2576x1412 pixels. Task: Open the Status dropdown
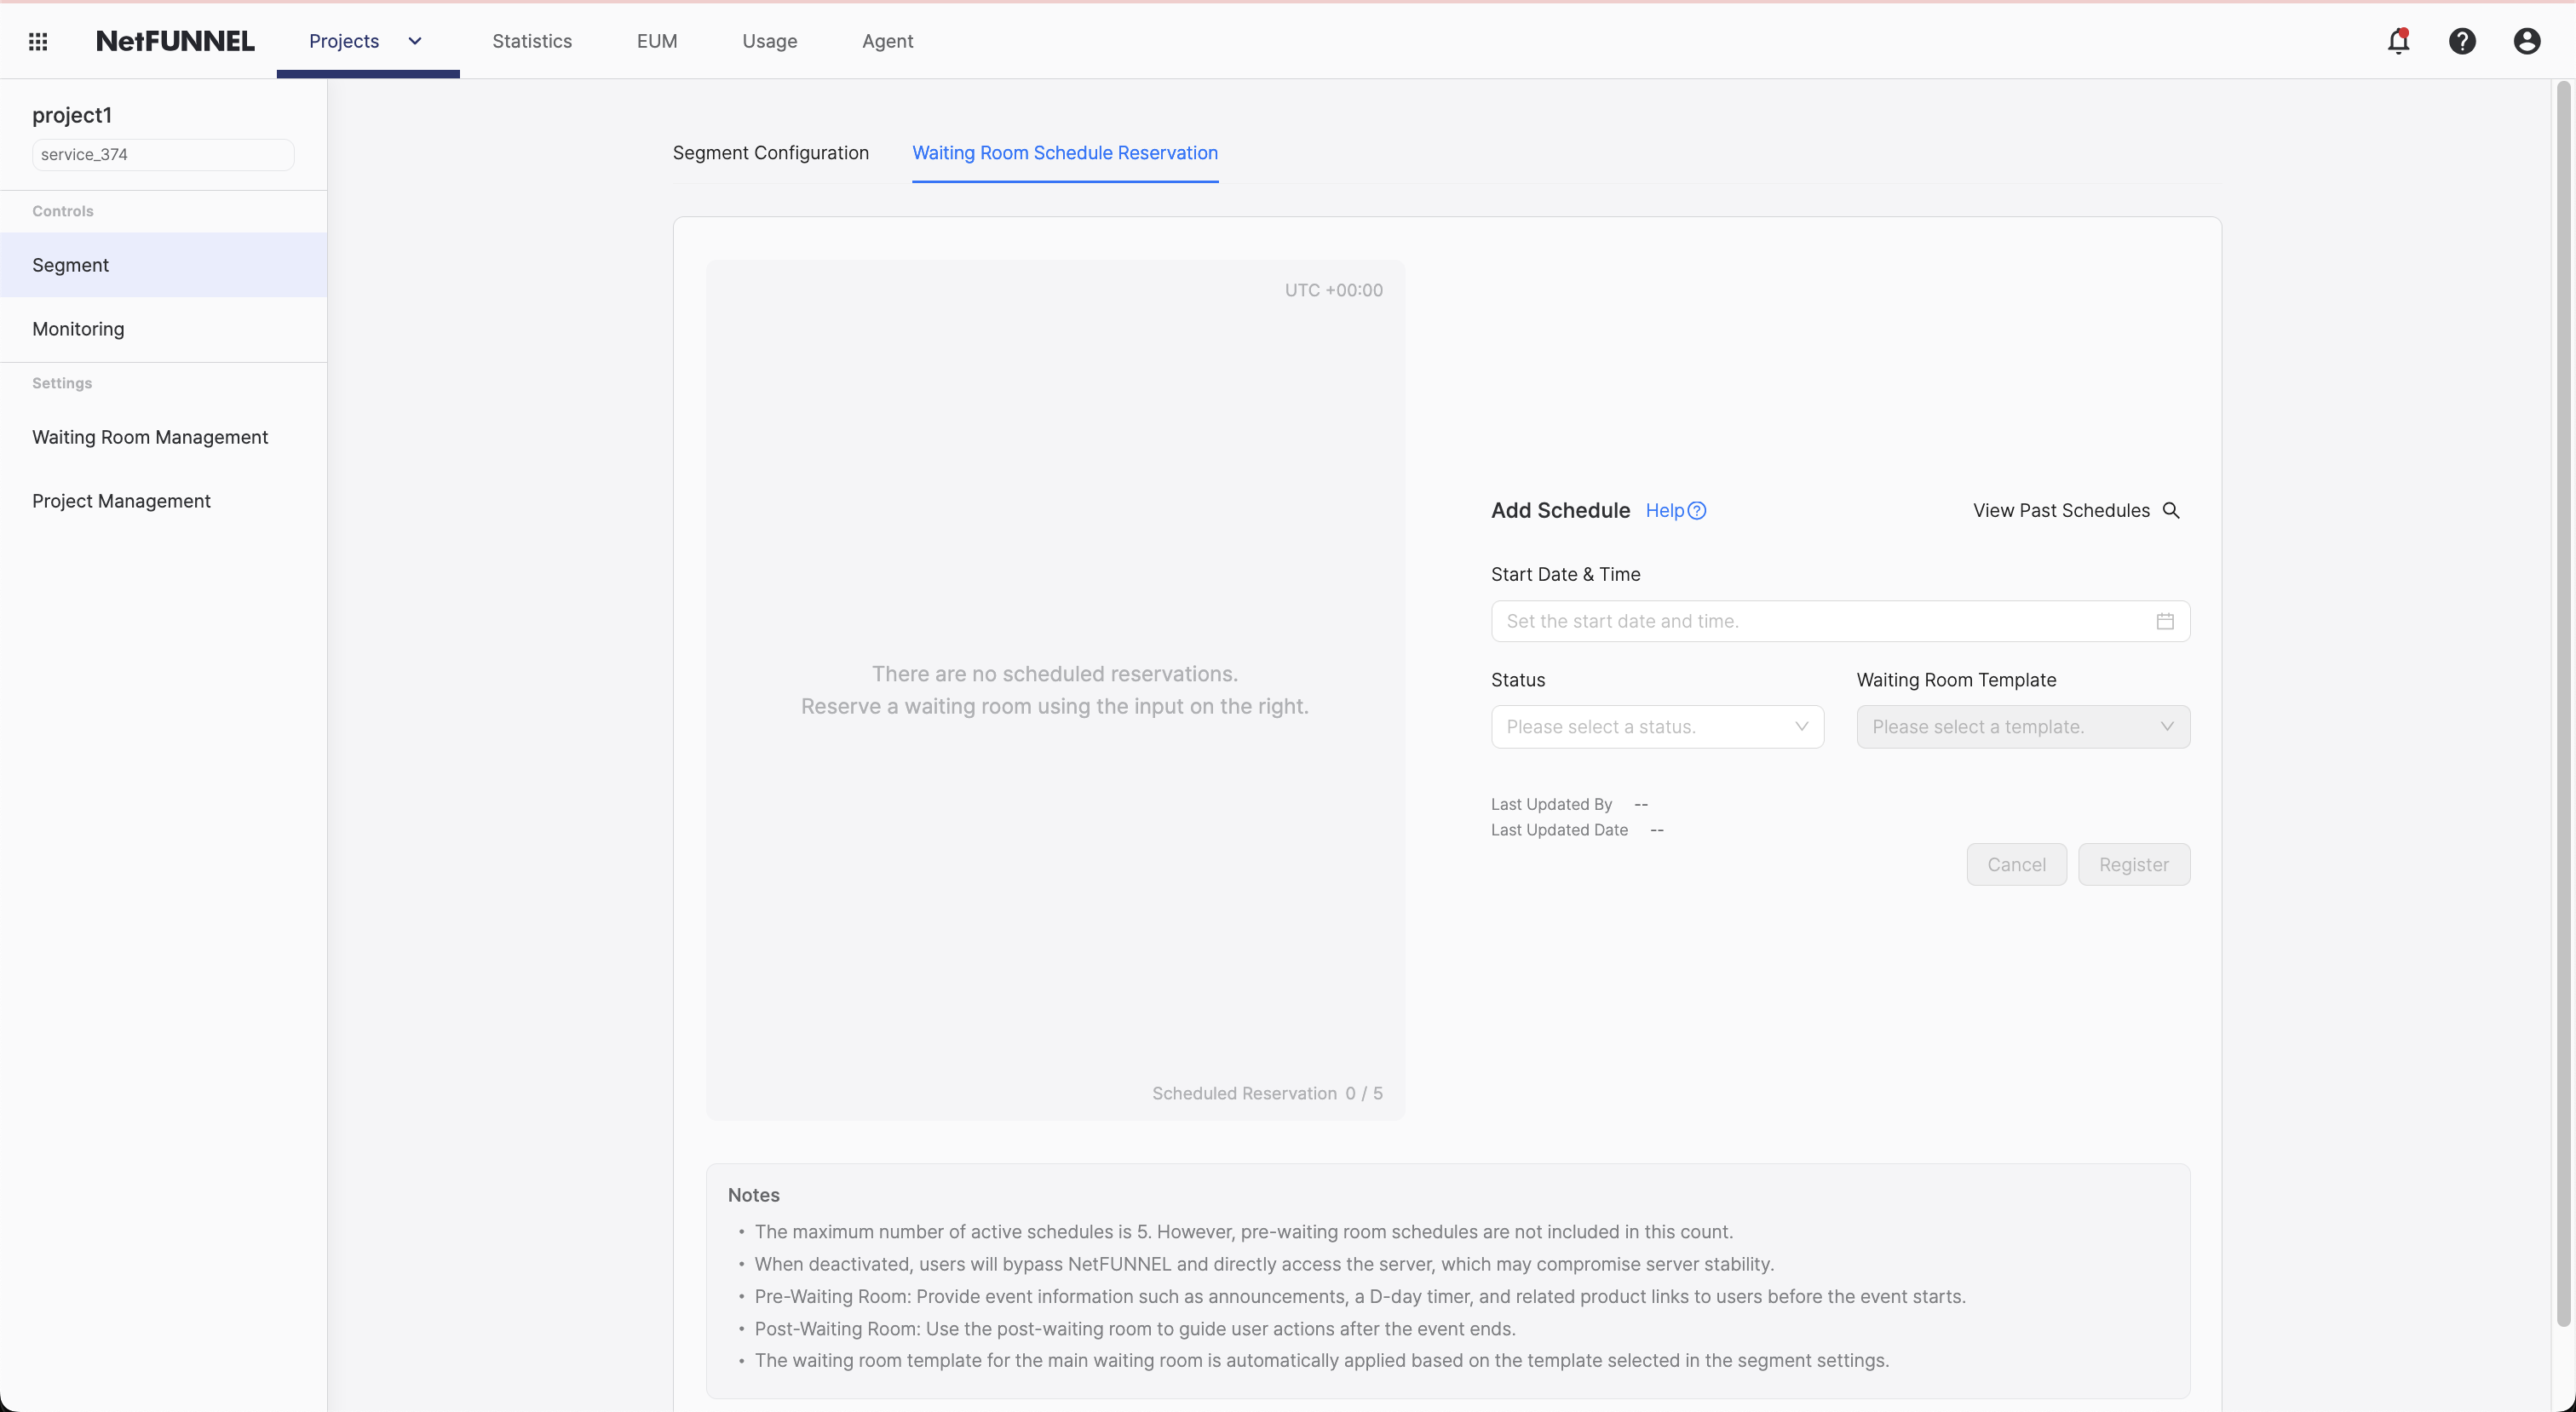coord(1657,727)
